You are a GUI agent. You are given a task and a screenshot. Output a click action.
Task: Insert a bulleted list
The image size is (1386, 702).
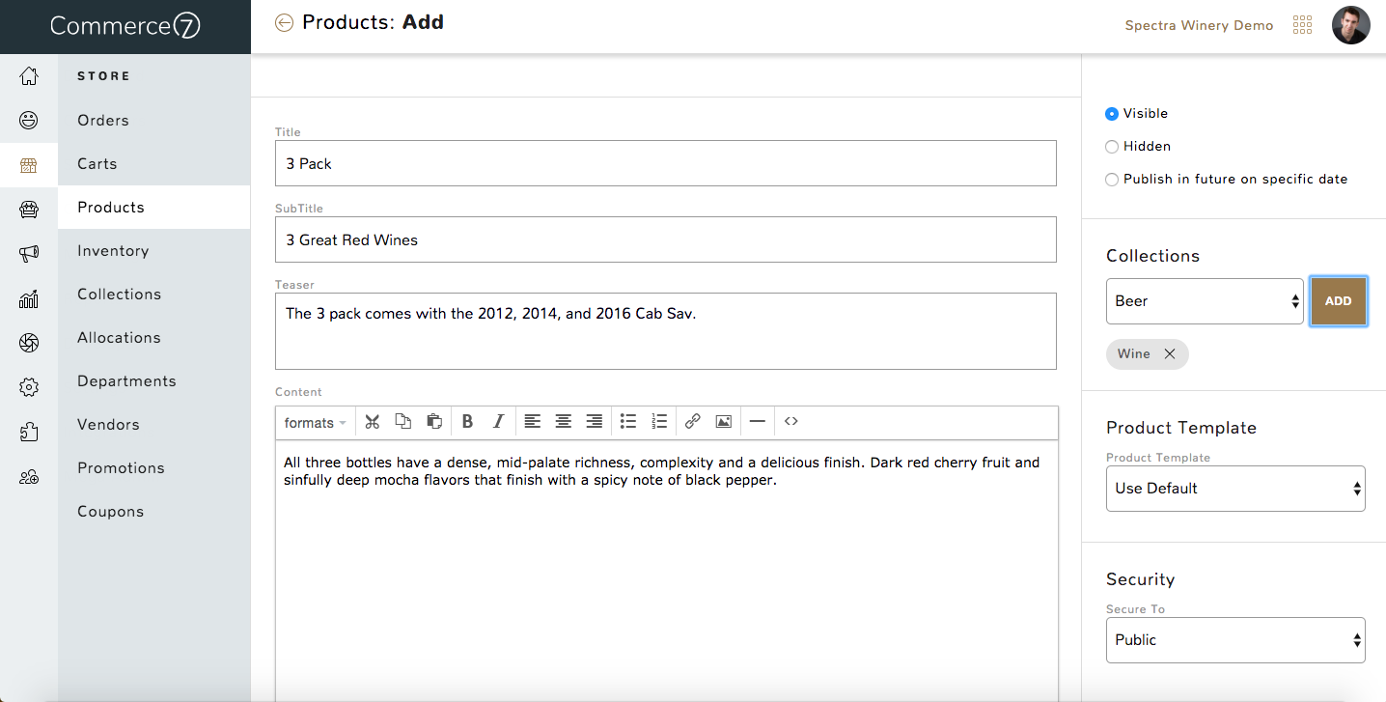[628, 422]
